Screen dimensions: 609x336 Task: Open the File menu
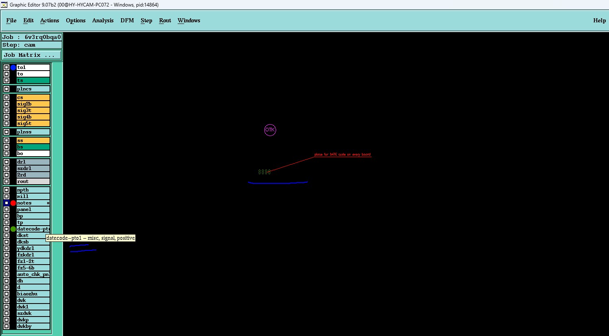(11, 20)
